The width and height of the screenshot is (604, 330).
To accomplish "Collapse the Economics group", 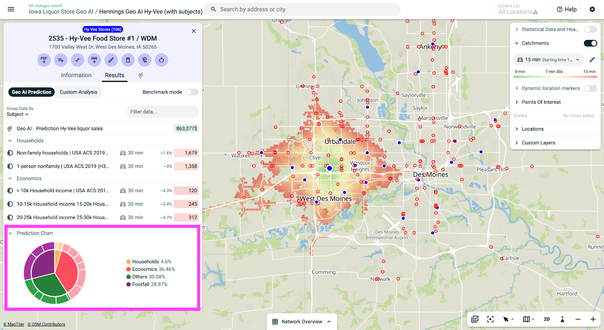I will (10, 179).
